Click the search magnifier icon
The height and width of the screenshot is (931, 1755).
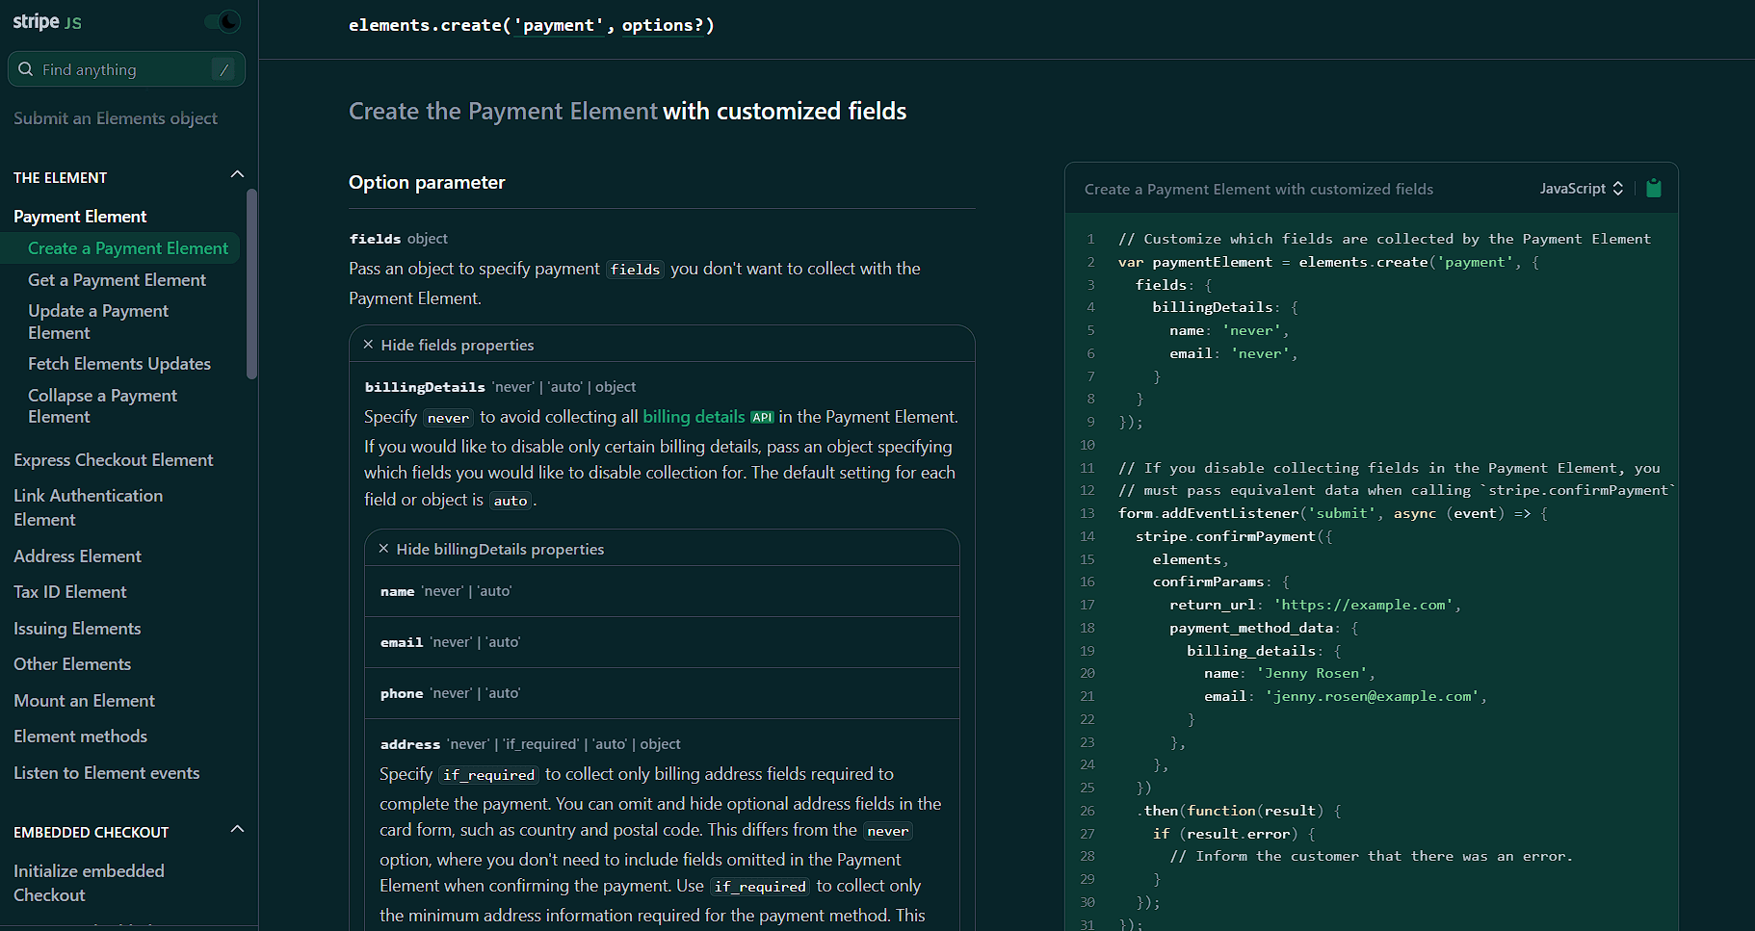point(26,69)
